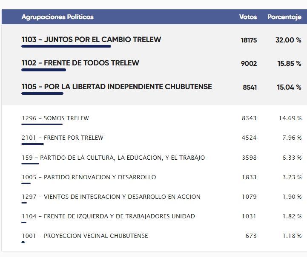Click the Somos Trelew party name
This screenshot has width=307, height=257.
coord(55,118)
